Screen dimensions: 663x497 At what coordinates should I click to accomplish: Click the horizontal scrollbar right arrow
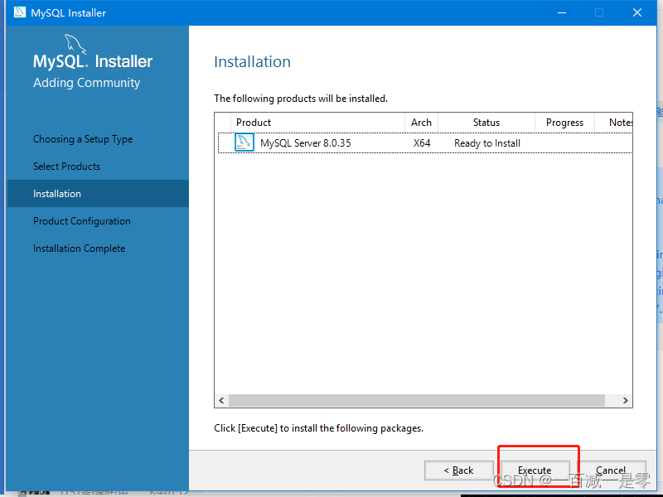(626, 400)
